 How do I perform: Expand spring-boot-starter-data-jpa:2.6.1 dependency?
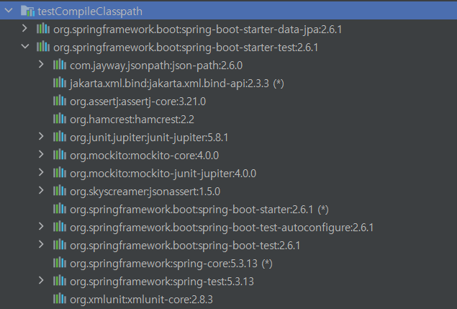coord(24,29)
